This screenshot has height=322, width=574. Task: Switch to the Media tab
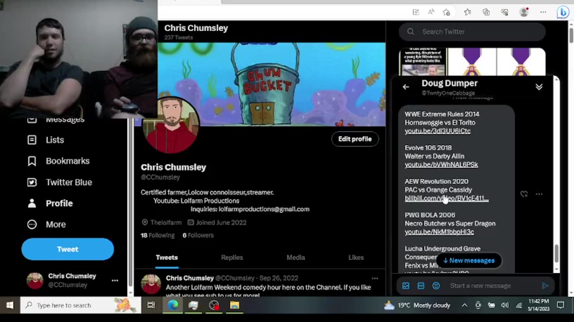point(296,258)
